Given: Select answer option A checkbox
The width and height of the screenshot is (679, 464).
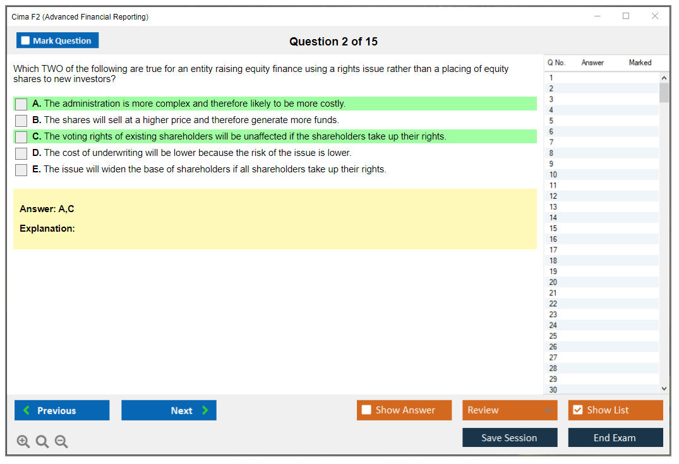Looking at the screenshot, I should 21,104.
